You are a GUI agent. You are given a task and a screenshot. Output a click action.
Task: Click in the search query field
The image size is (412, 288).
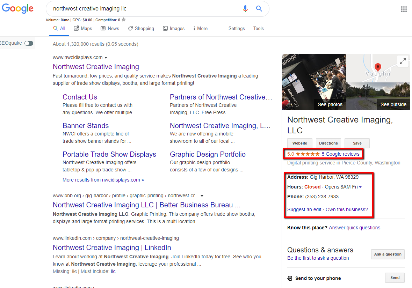click(x=145, y=9)
